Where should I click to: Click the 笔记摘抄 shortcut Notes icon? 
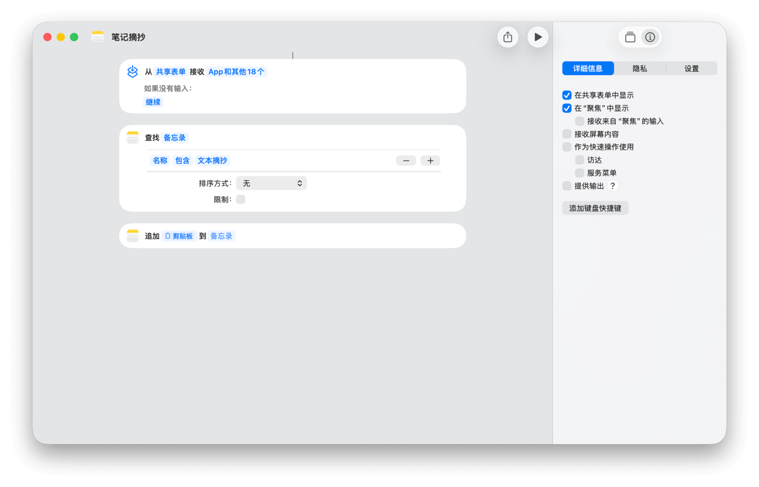(x=98, y=37)
